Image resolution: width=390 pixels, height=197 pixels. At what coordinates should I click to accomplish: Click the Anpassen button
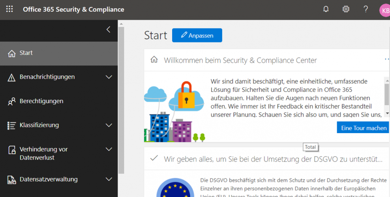pyautogui.click(x=197, y=35)
